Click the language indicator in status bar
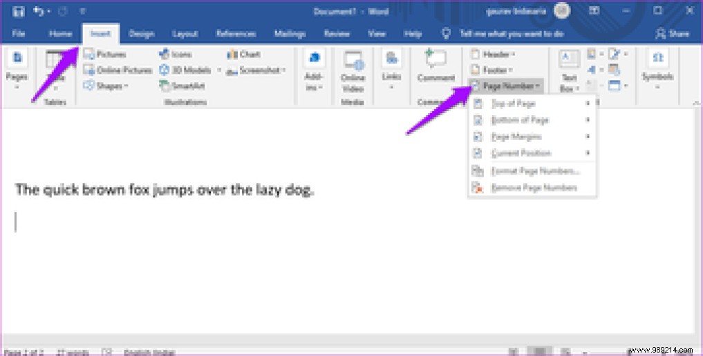 [149, 352]
